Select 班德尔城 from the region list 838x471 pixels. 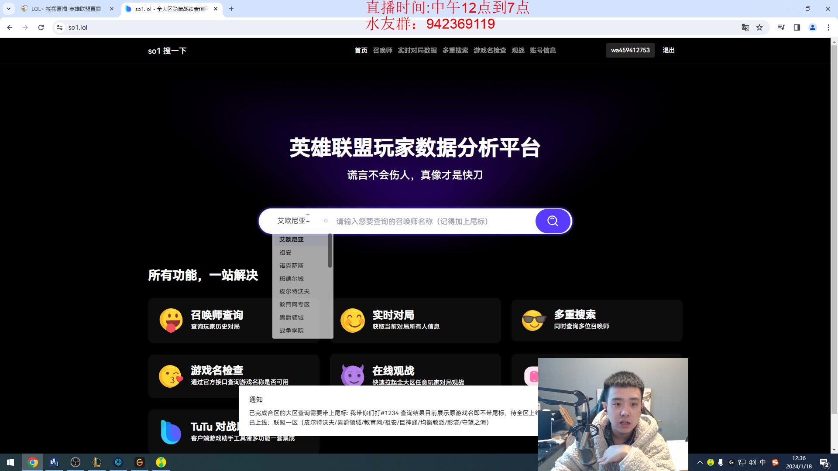(x=300, y=279)
